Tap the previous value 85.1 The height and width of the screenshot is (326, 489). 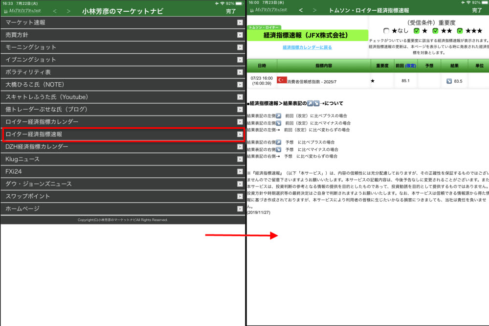[x=405, y=81]
